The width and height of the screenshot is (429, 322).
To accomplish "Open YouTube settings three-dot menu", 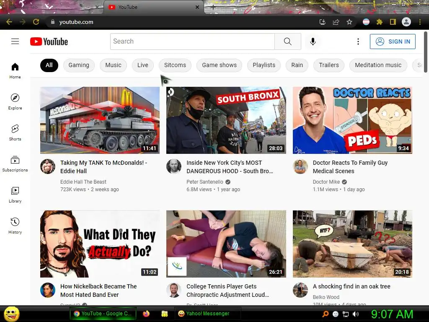I will click(358, 42).
